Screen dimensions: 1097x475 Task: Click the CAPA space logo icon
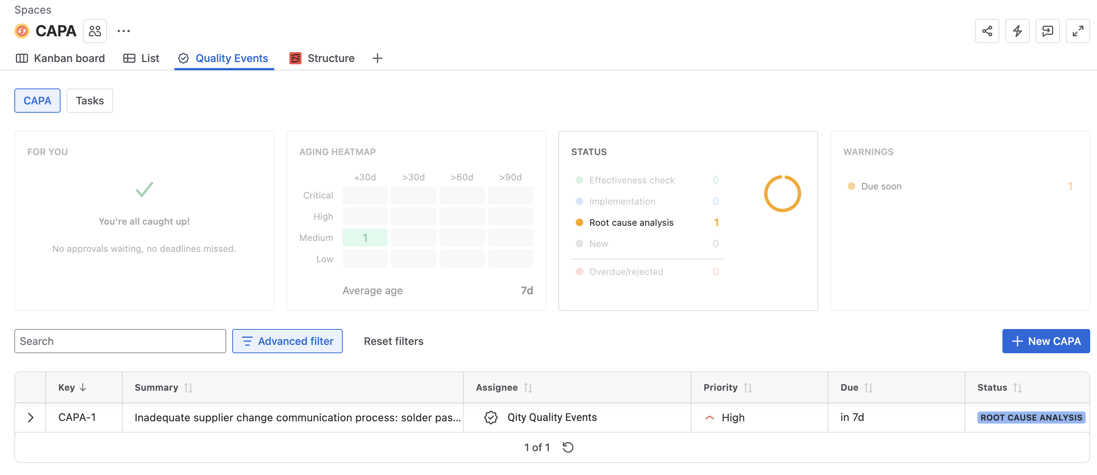[22, 31]
